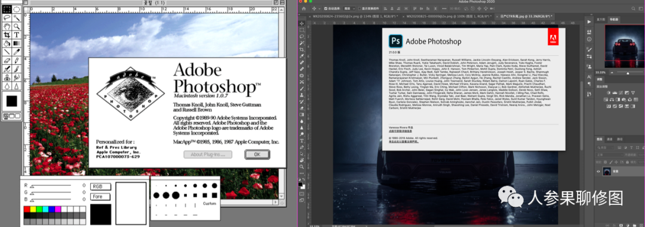The image size is (645, 227).
Task: Click OK in the Photoshop 1.0.7 about dialog
Action: pyautogui.click(x=257, y=155)
